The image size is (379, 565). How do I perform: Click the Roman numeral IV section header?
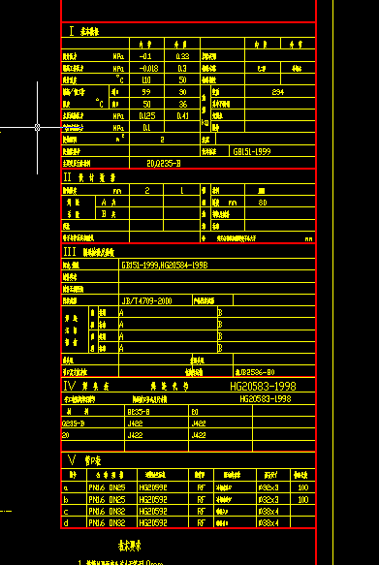pos(70,387)
